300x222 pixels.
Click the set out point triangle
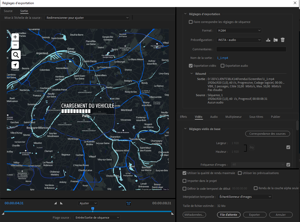click(61, 203)
